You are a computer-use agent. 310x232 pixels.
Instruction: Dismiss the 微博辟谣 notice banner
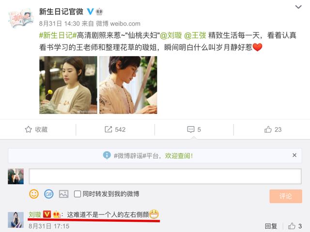point(294,155)
